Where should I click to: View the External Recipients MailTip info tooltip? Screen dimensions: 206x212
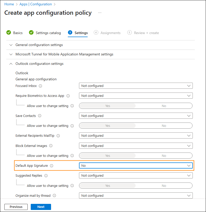(x=58, y=136)
